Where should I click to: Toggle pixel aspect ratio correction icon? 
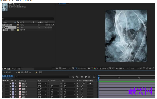[x=141, y=68]
